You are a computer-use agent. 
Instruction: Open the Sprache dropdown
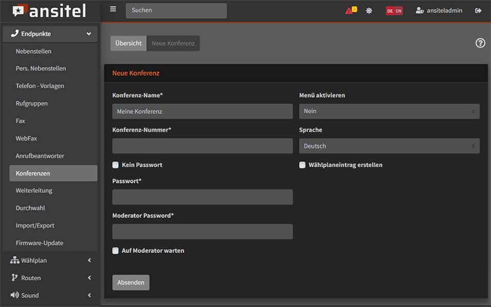pos(389,146)
